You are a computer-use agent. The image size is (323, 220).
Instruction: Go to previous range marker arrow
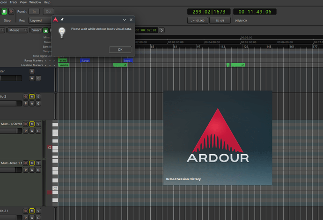click(x=46, y=61)
